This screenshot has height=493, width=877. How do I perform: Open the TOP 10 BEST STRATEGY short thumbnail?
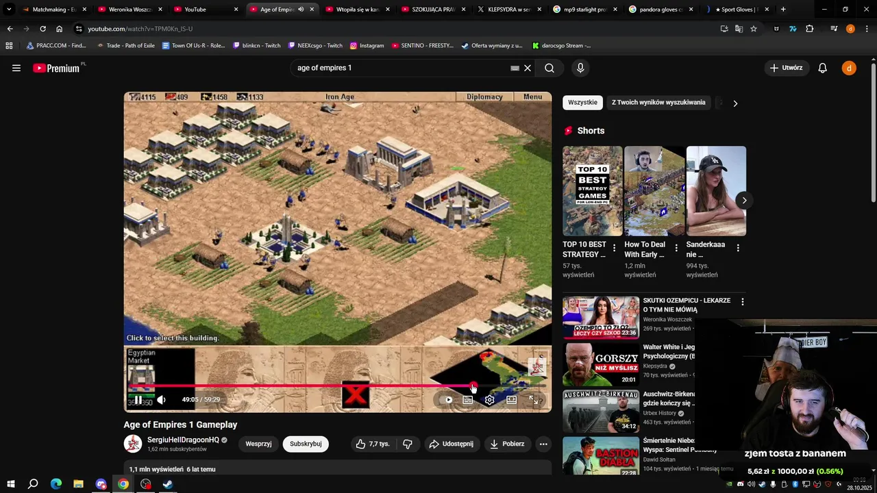coord(593,191)
